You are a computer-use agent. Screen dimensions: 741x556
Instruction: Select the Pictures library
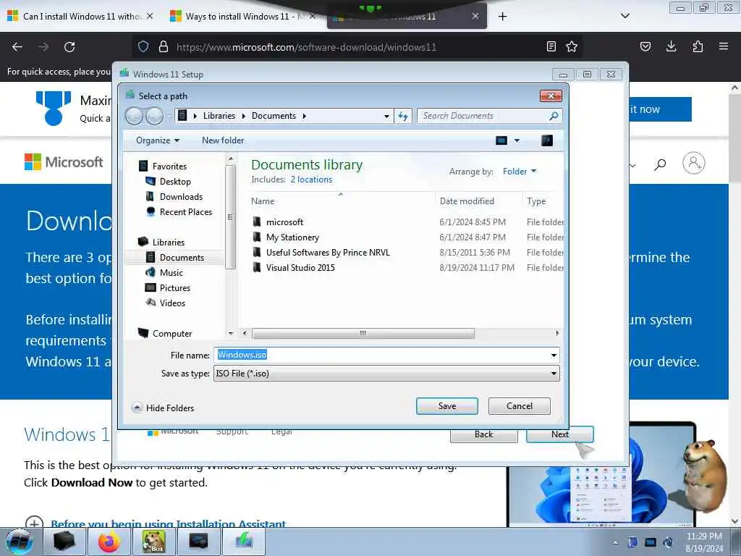175,287
